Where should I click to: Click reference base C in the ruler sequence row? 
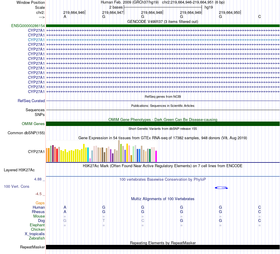[259, 16]
